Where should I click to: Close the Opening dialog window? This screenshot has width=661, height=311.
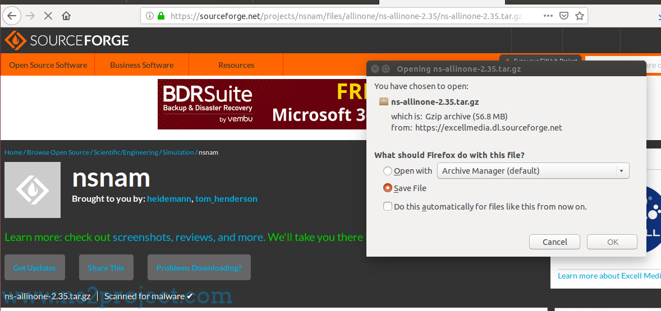click(375, 68)
